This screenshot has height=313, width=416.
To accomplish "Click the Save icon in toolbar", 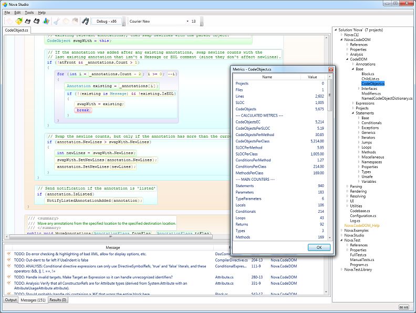I will pos(28,22).
